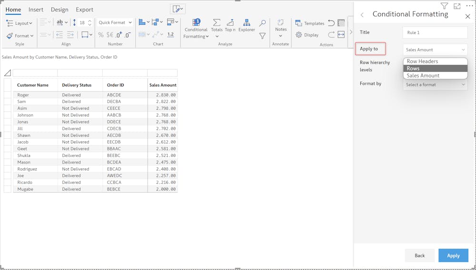Click the increase decimal places icon

point(119,35)
